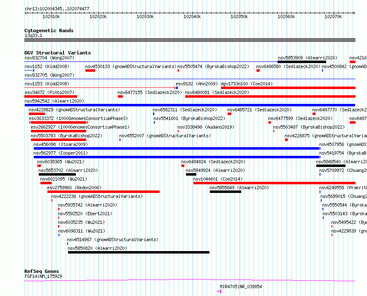Viewport: 367px width, 296px height.
Task: Click the nsv6249558 variant label
Action: coord(343,188)
